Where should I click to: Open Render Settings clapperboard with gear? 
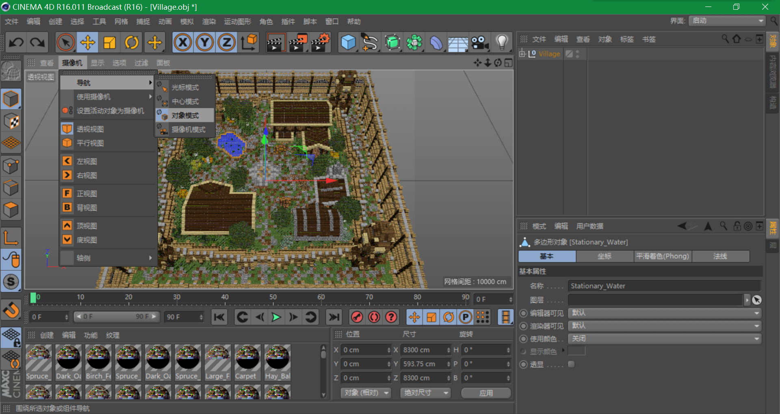pos(320,42)
